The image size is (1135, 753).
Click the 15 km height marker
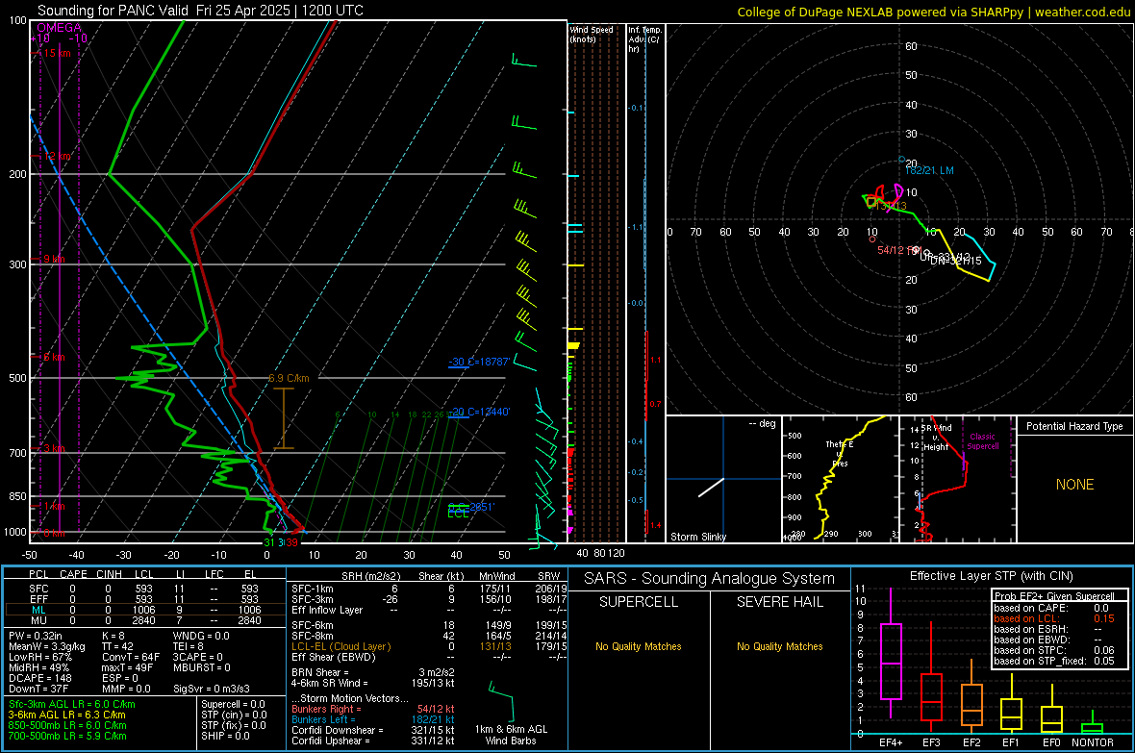tap(57, 53)
